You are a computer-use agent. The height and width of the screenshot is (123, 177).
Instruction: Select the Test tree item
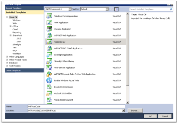[14, 48]
